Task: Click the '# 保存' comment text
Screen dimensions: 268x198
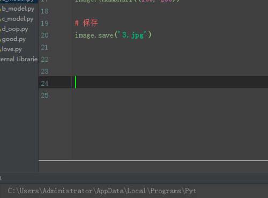Action: pyautogui.click(x=86, y=23)
